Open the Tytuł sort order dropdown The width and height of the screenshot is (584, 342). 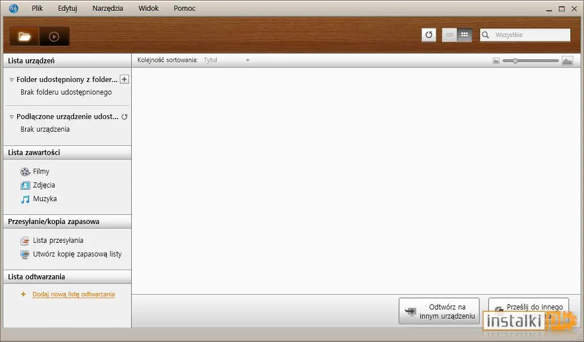pos(226,60)
